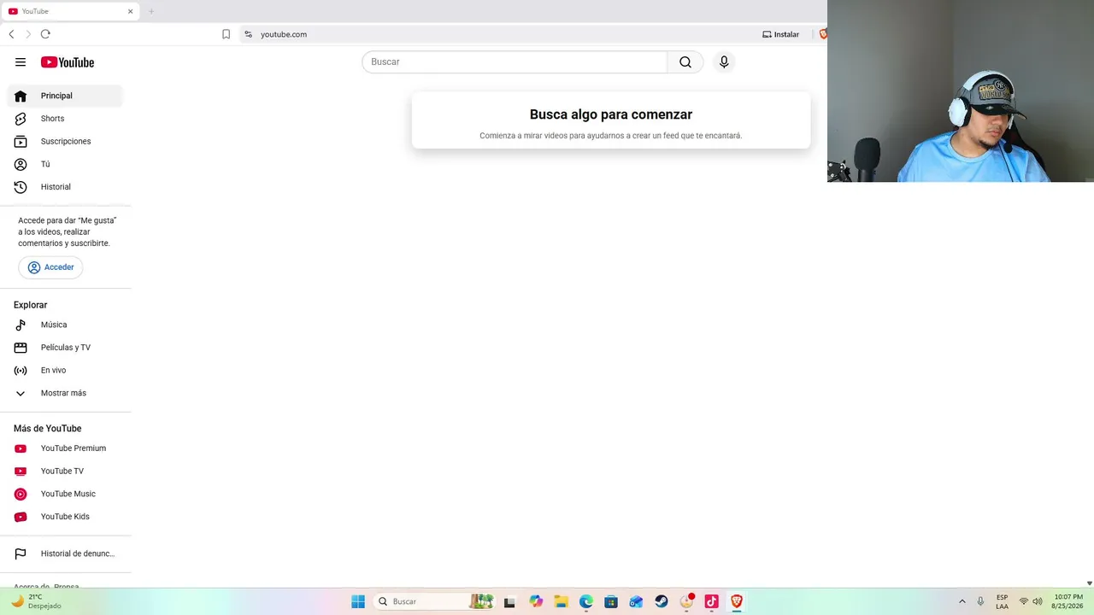Focus the YouTube Buscar search field
The height and width of the screenshot is (615, 1094).
[515, 62]
